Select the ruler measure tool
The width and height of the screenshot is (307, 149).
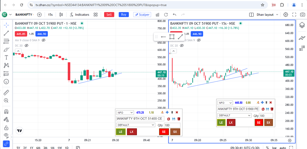click(6, 92)
